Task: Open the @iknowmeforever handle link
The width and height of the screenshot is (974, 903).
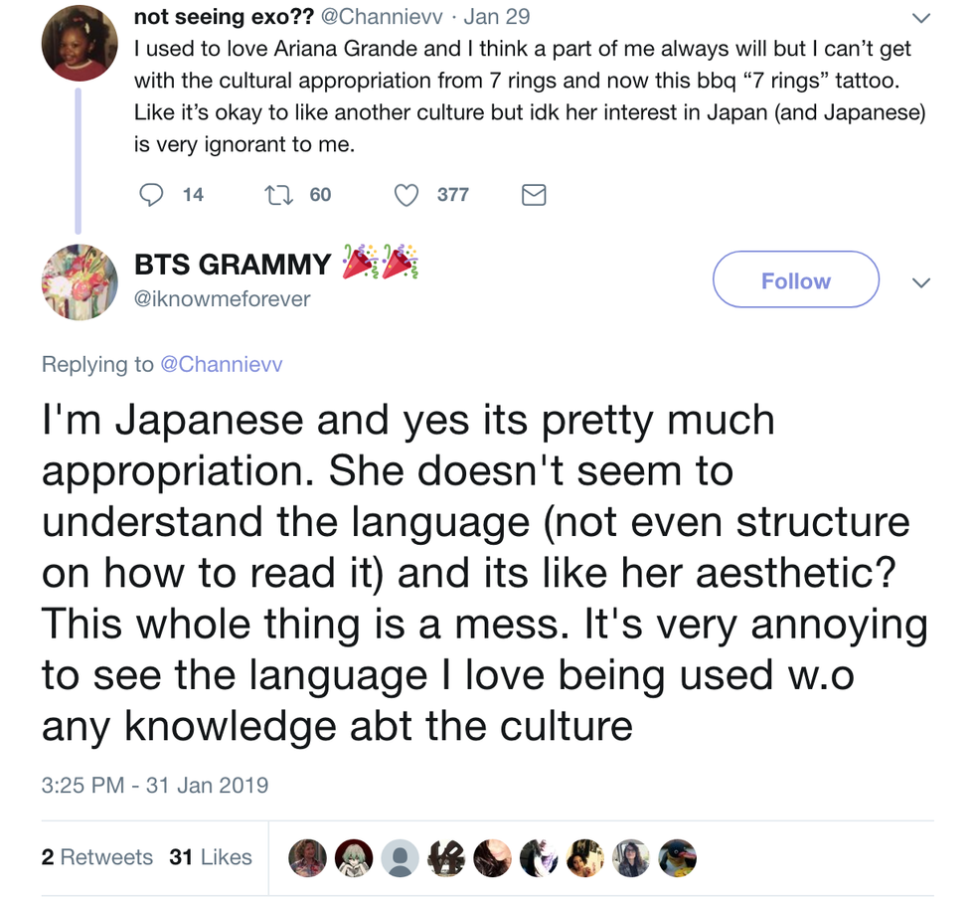Action: (223, 298)
